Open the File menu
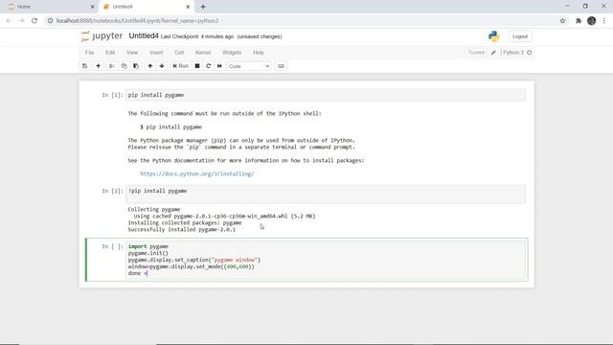Viewport: 613px width, 345px height. tap(89, 53)
